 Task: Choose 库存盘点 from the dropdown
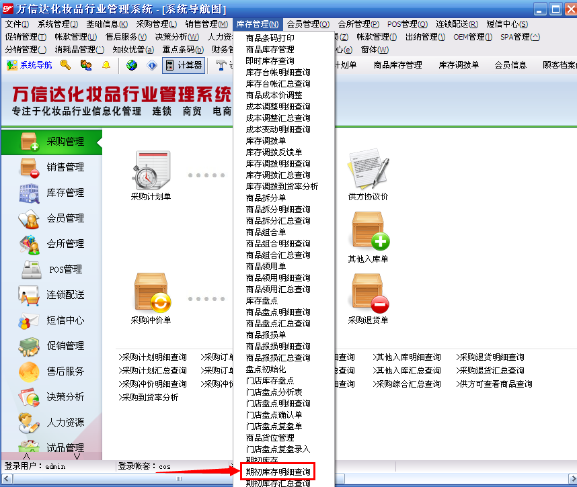click(x=262, y=301)
